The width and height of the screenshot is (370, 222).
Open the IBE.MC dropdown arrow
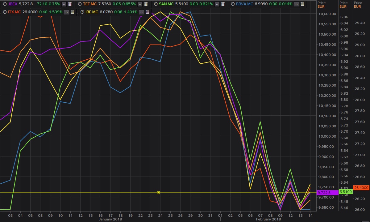pyautogui.click(x=141, y=12)
